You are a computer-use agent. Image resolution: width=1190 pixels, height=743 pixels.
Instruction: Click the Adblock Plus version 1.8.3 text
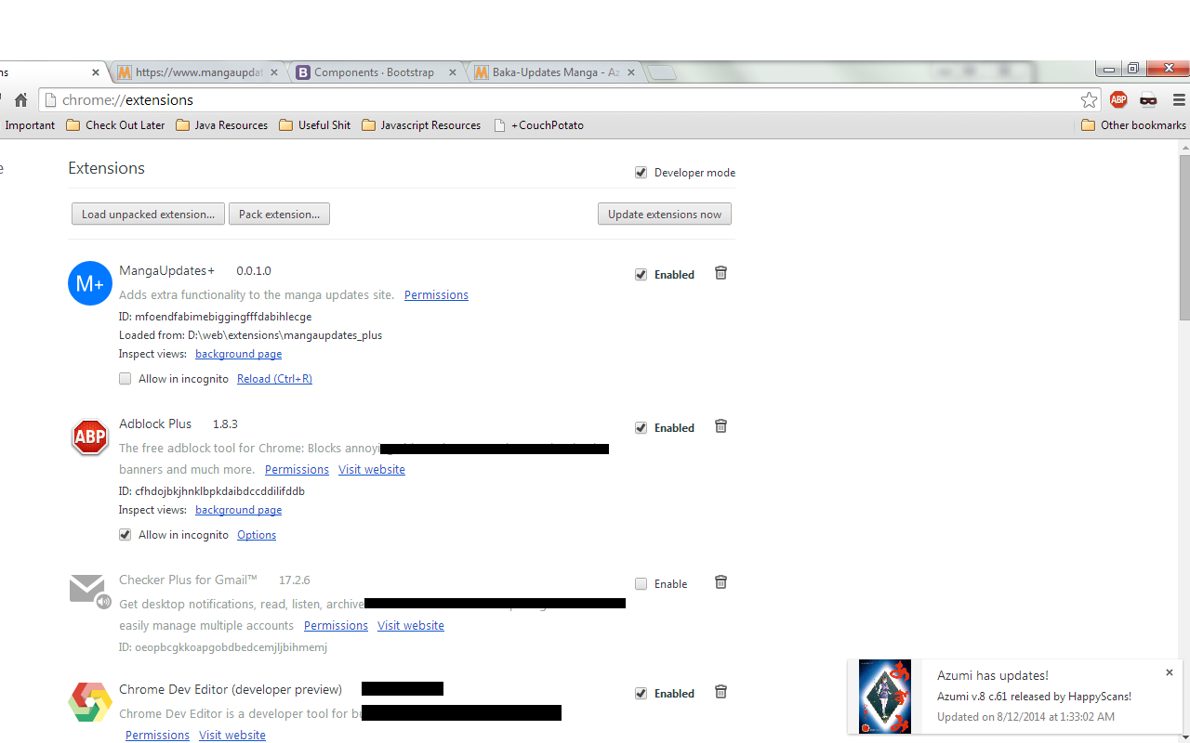pos(225,424)
